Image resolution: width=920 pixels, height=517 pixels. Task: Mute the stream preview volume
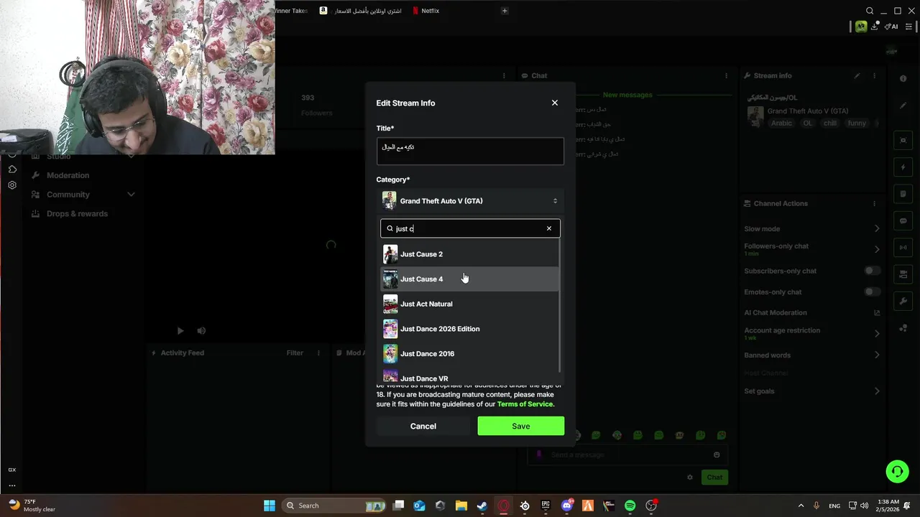pyautogui.click(x=201, y=331)
